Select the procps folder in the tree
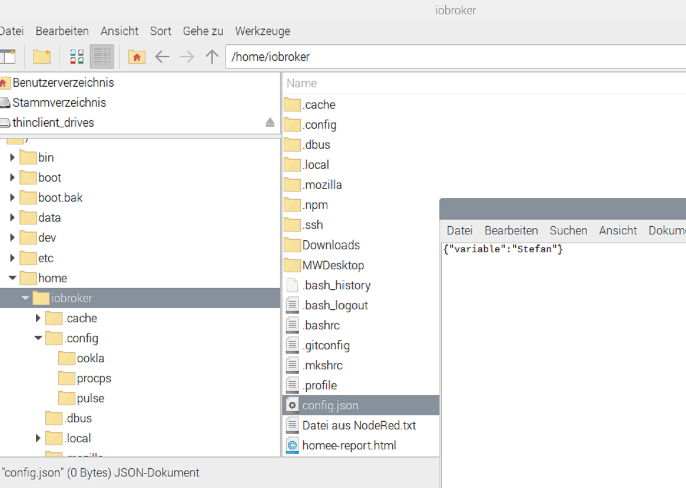The width and height of the screenshot is (686, 488). [94, 378]
